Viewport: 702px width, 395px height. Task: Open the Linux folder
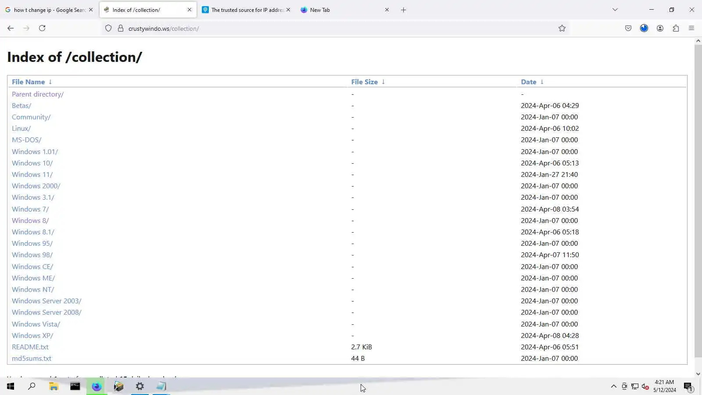click(x=21, y=129)
